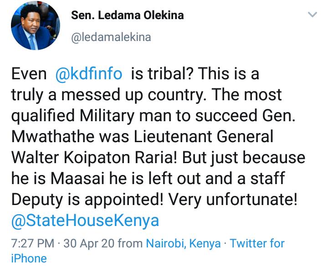
Task: Click the 30 Apr 20 date
Action: click(x=89, y=243)
